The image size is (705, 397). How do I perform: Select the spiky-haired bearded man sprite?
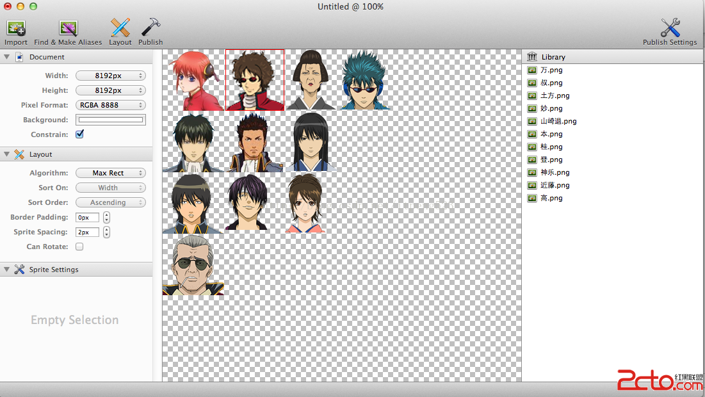(254, 142)
